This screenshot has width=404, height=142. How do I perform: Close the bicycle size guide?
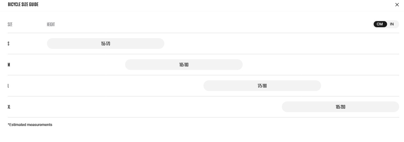[397, 5]
